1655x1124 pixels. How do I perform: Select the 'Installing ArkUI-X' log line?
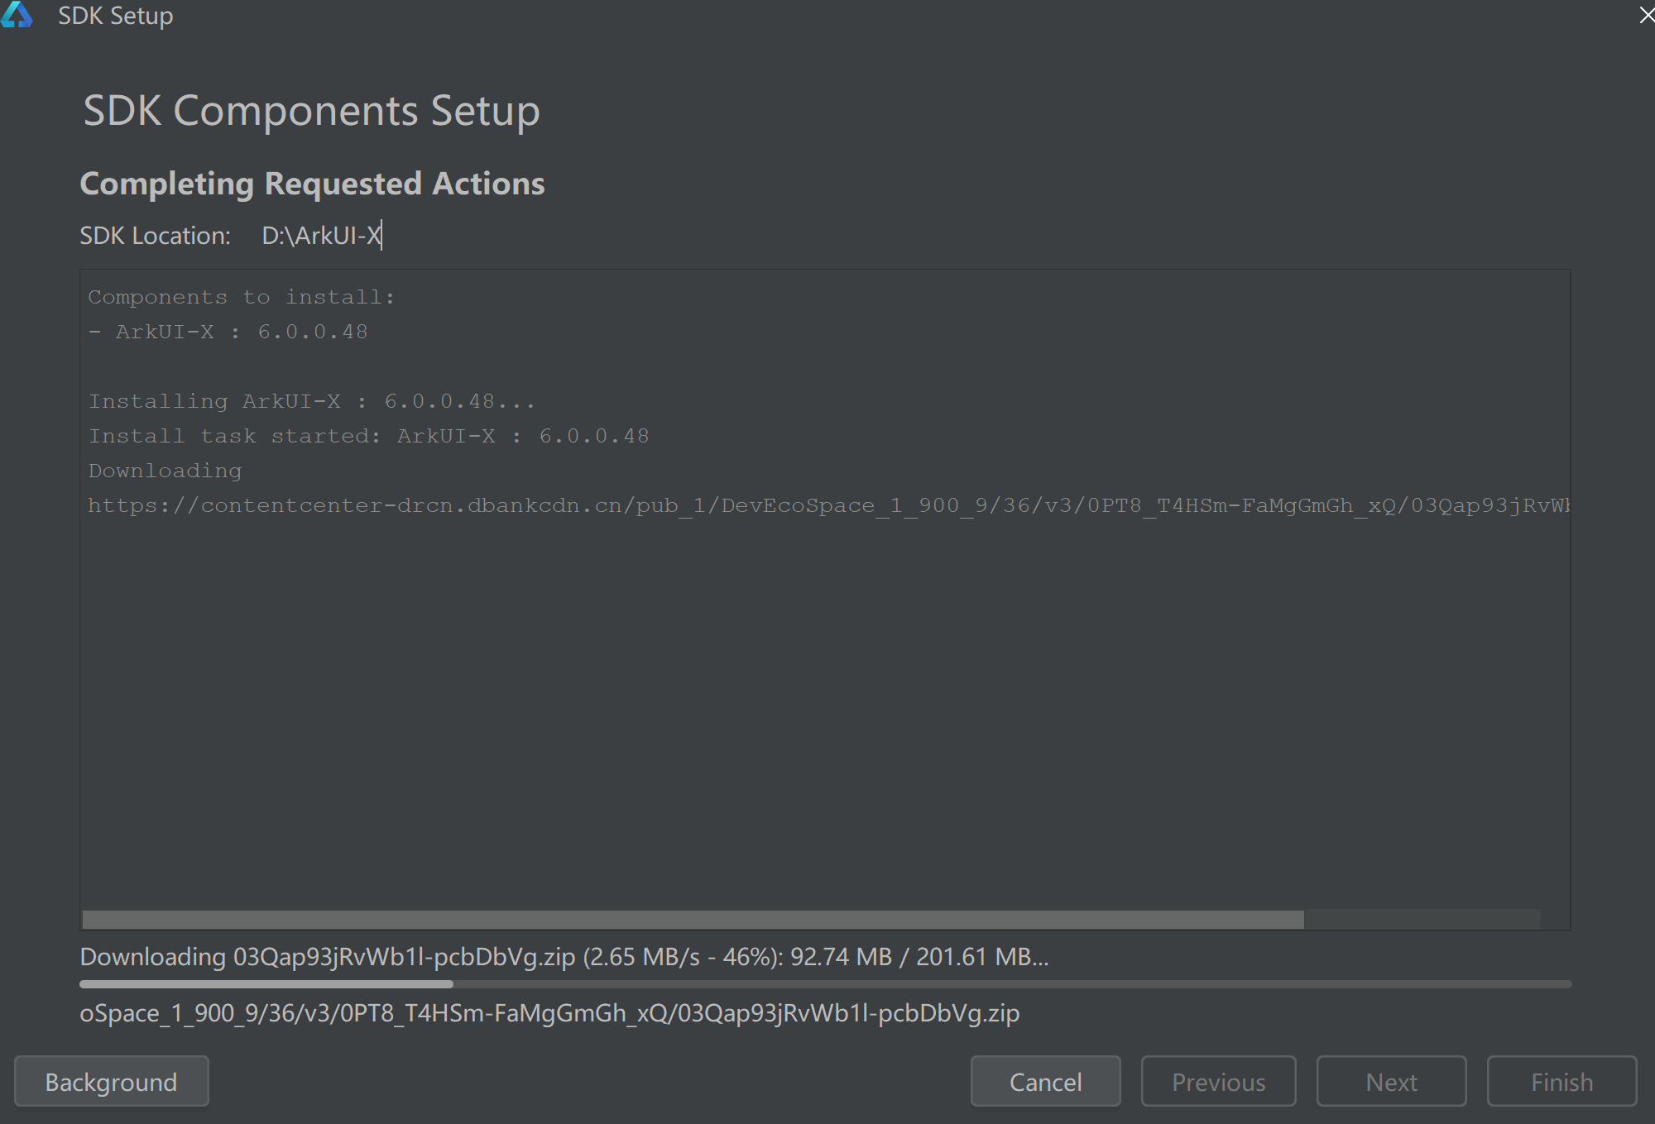(x=312, y=401)
